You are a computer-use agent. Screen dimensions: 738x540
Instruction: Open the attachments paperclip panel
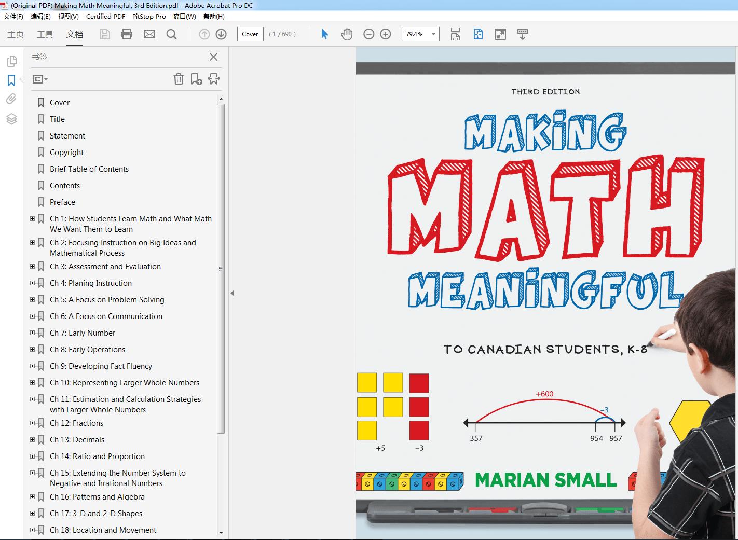pyautogui.click(x=11, y=99)
